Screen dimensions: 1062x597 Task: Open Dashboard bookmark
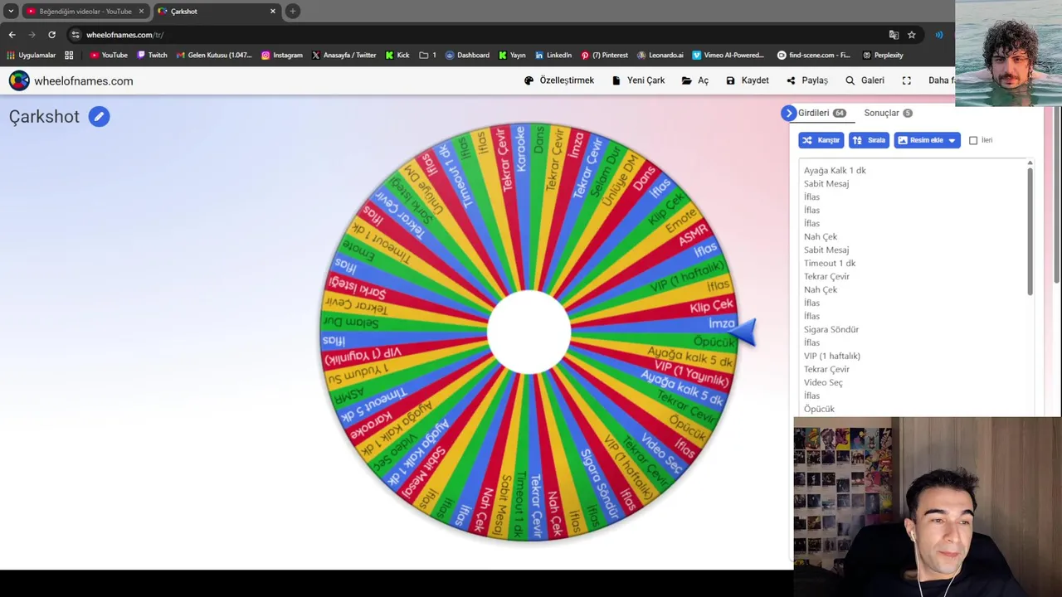pos(467,56)
